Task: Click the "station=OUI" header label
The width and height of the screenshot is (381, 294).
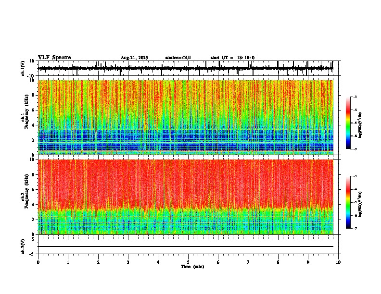Action: tap(178, 58)
